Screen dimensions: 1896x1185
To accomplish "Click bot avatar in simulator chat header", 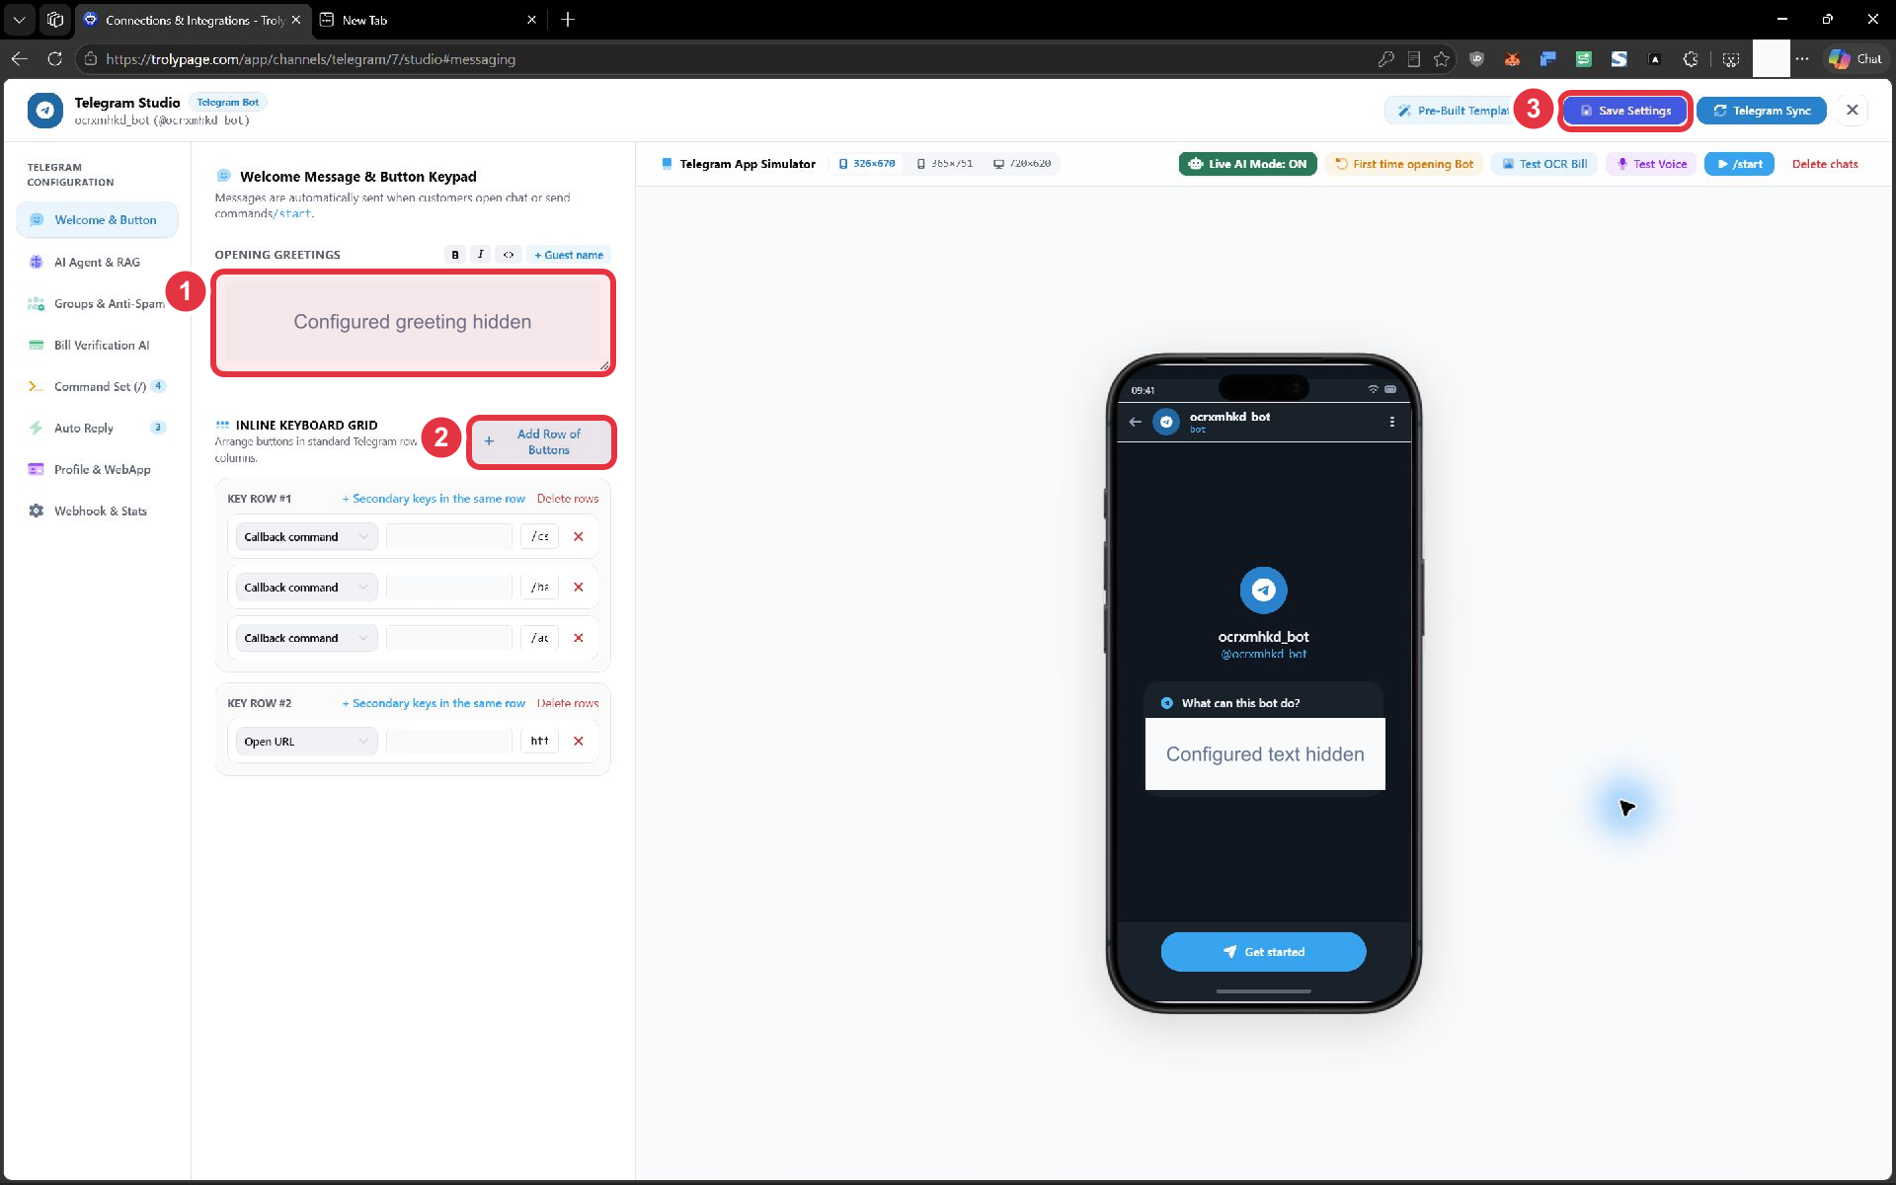I will [1166, 422].
